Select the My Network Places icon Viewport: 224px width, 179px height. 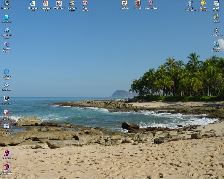(6, 30)
